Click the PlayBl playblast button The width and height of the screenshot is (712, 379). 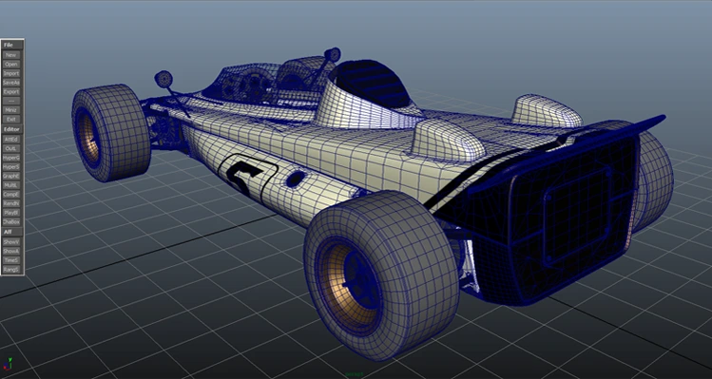[x=10, y=213]
